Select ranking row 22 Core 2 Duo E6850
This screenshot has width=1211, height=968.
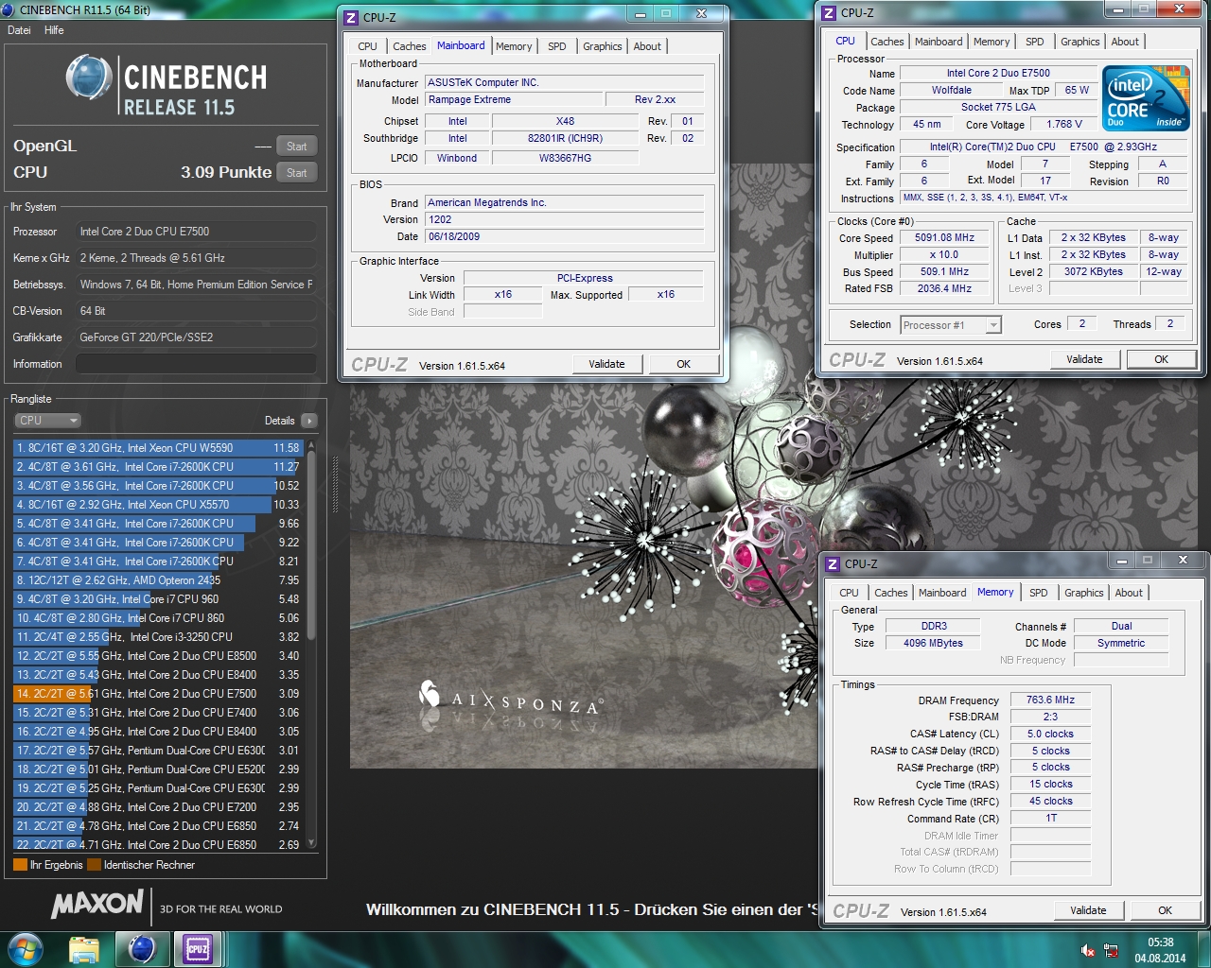click(x=158, y=845)
